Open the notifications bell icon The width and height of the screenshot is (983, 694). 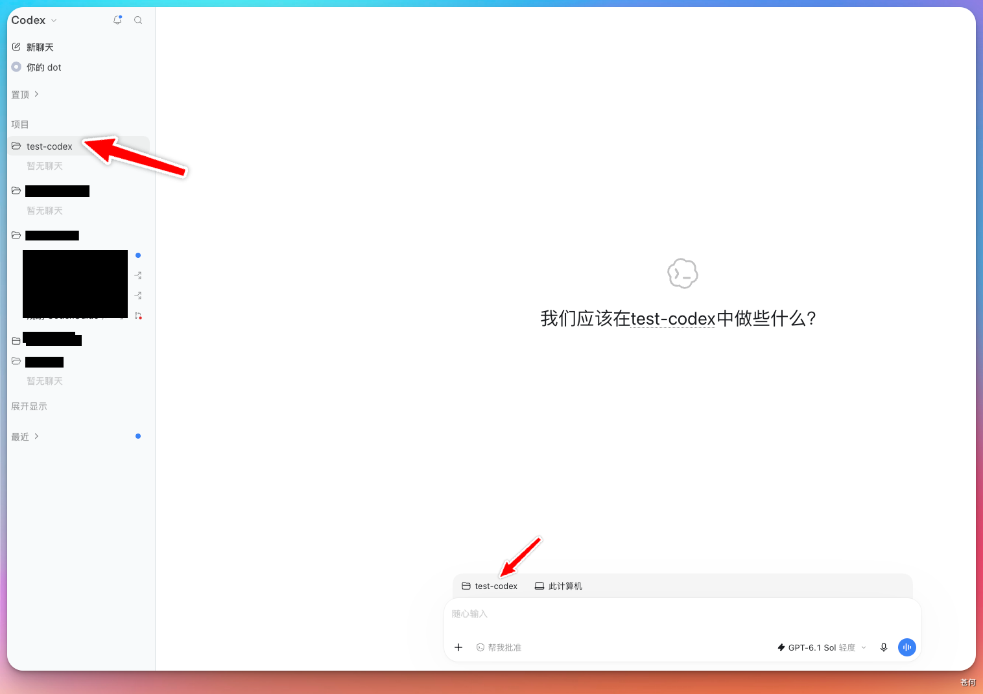117,20
